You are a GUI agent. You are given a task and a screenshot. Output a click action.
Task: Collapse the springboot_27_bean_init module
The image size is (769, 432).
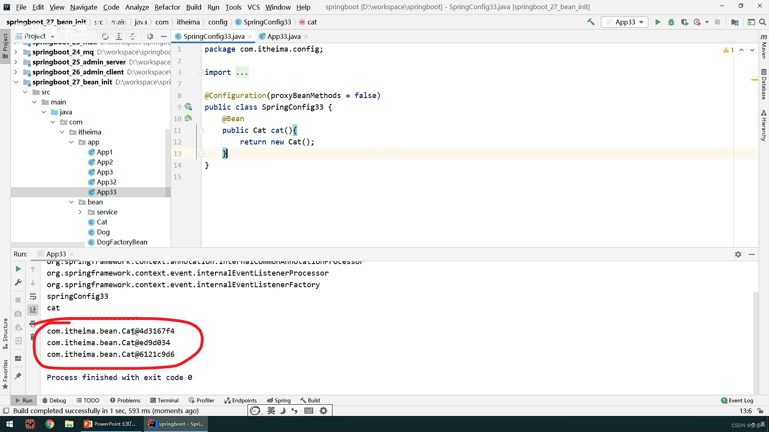tap(16, 82)
